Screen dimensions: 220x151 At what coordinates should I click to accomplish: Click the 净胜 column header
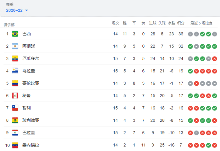pyautogui.click(x=171, y=23)
